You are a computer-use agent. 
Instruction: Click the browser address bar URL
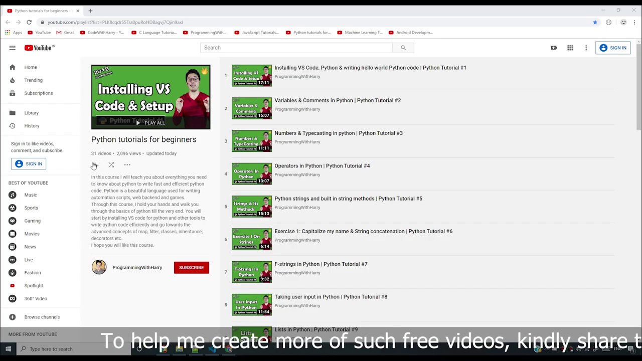tap(115, 22)
